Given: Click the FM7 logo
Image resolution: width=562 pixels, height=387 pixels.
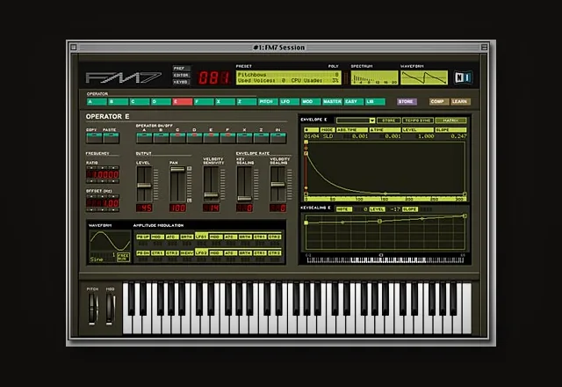Looking at the screenshot, I should pyautogui.click(x=124, y=77).
